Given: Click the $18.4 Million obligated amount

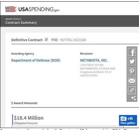Looking at the screenshot, I should pyautogui.click(x=29, y=118).
